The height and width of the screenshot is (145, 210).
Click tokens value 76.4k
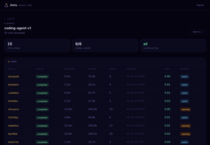point(92,76)
